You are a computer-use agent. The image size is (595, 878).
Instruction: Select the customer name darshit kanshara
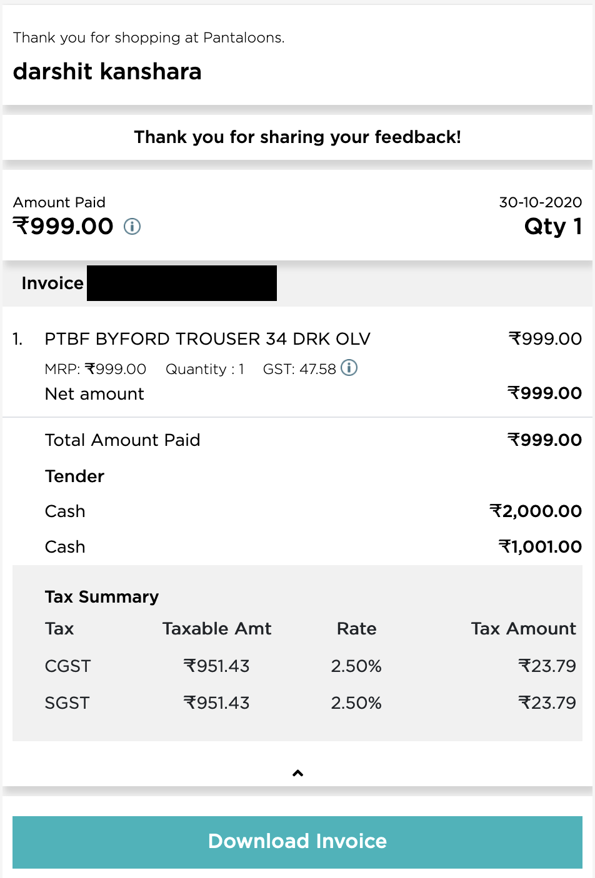pyautogui.click(x=107, y=72)
